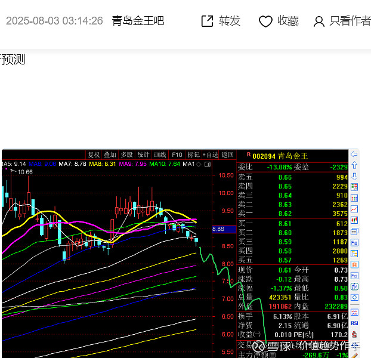Click the down-arrow icon in chart sidebar
This screenshot has height=358, width=371.
click(x=354, y=176)
